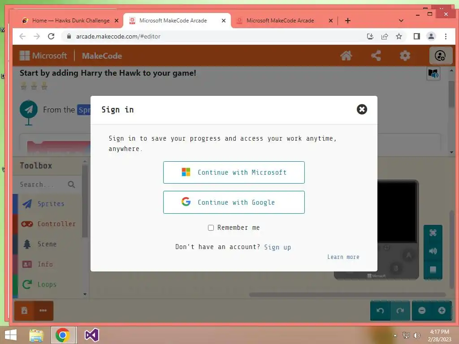The width and height of the screenshot is (459, 344).
Task: Close the Hawks Dunk Challenge tab
Action: click(117, 21)
